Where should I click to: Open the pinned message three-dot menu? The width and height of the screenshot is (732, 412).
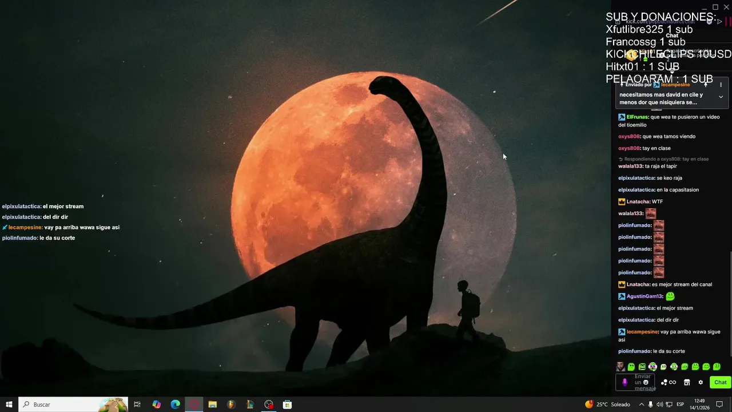point(721,85)
